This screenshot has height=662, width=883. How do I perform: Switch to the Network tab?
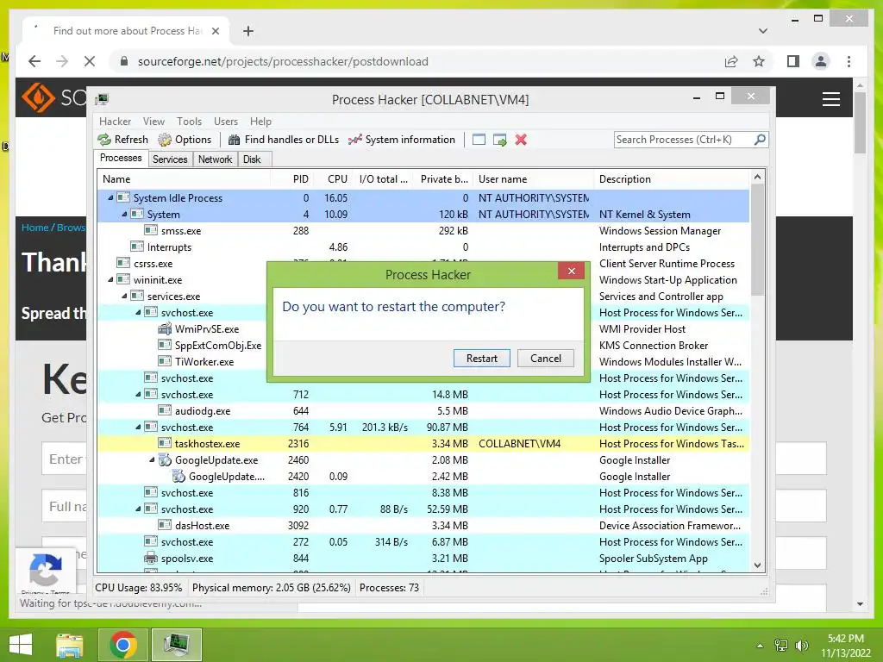tap(215, 159)
